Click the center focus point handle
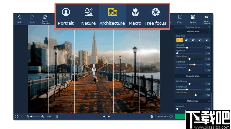This screenshot has height=129, width=231. pyautogui.click(x=94, y=69)
